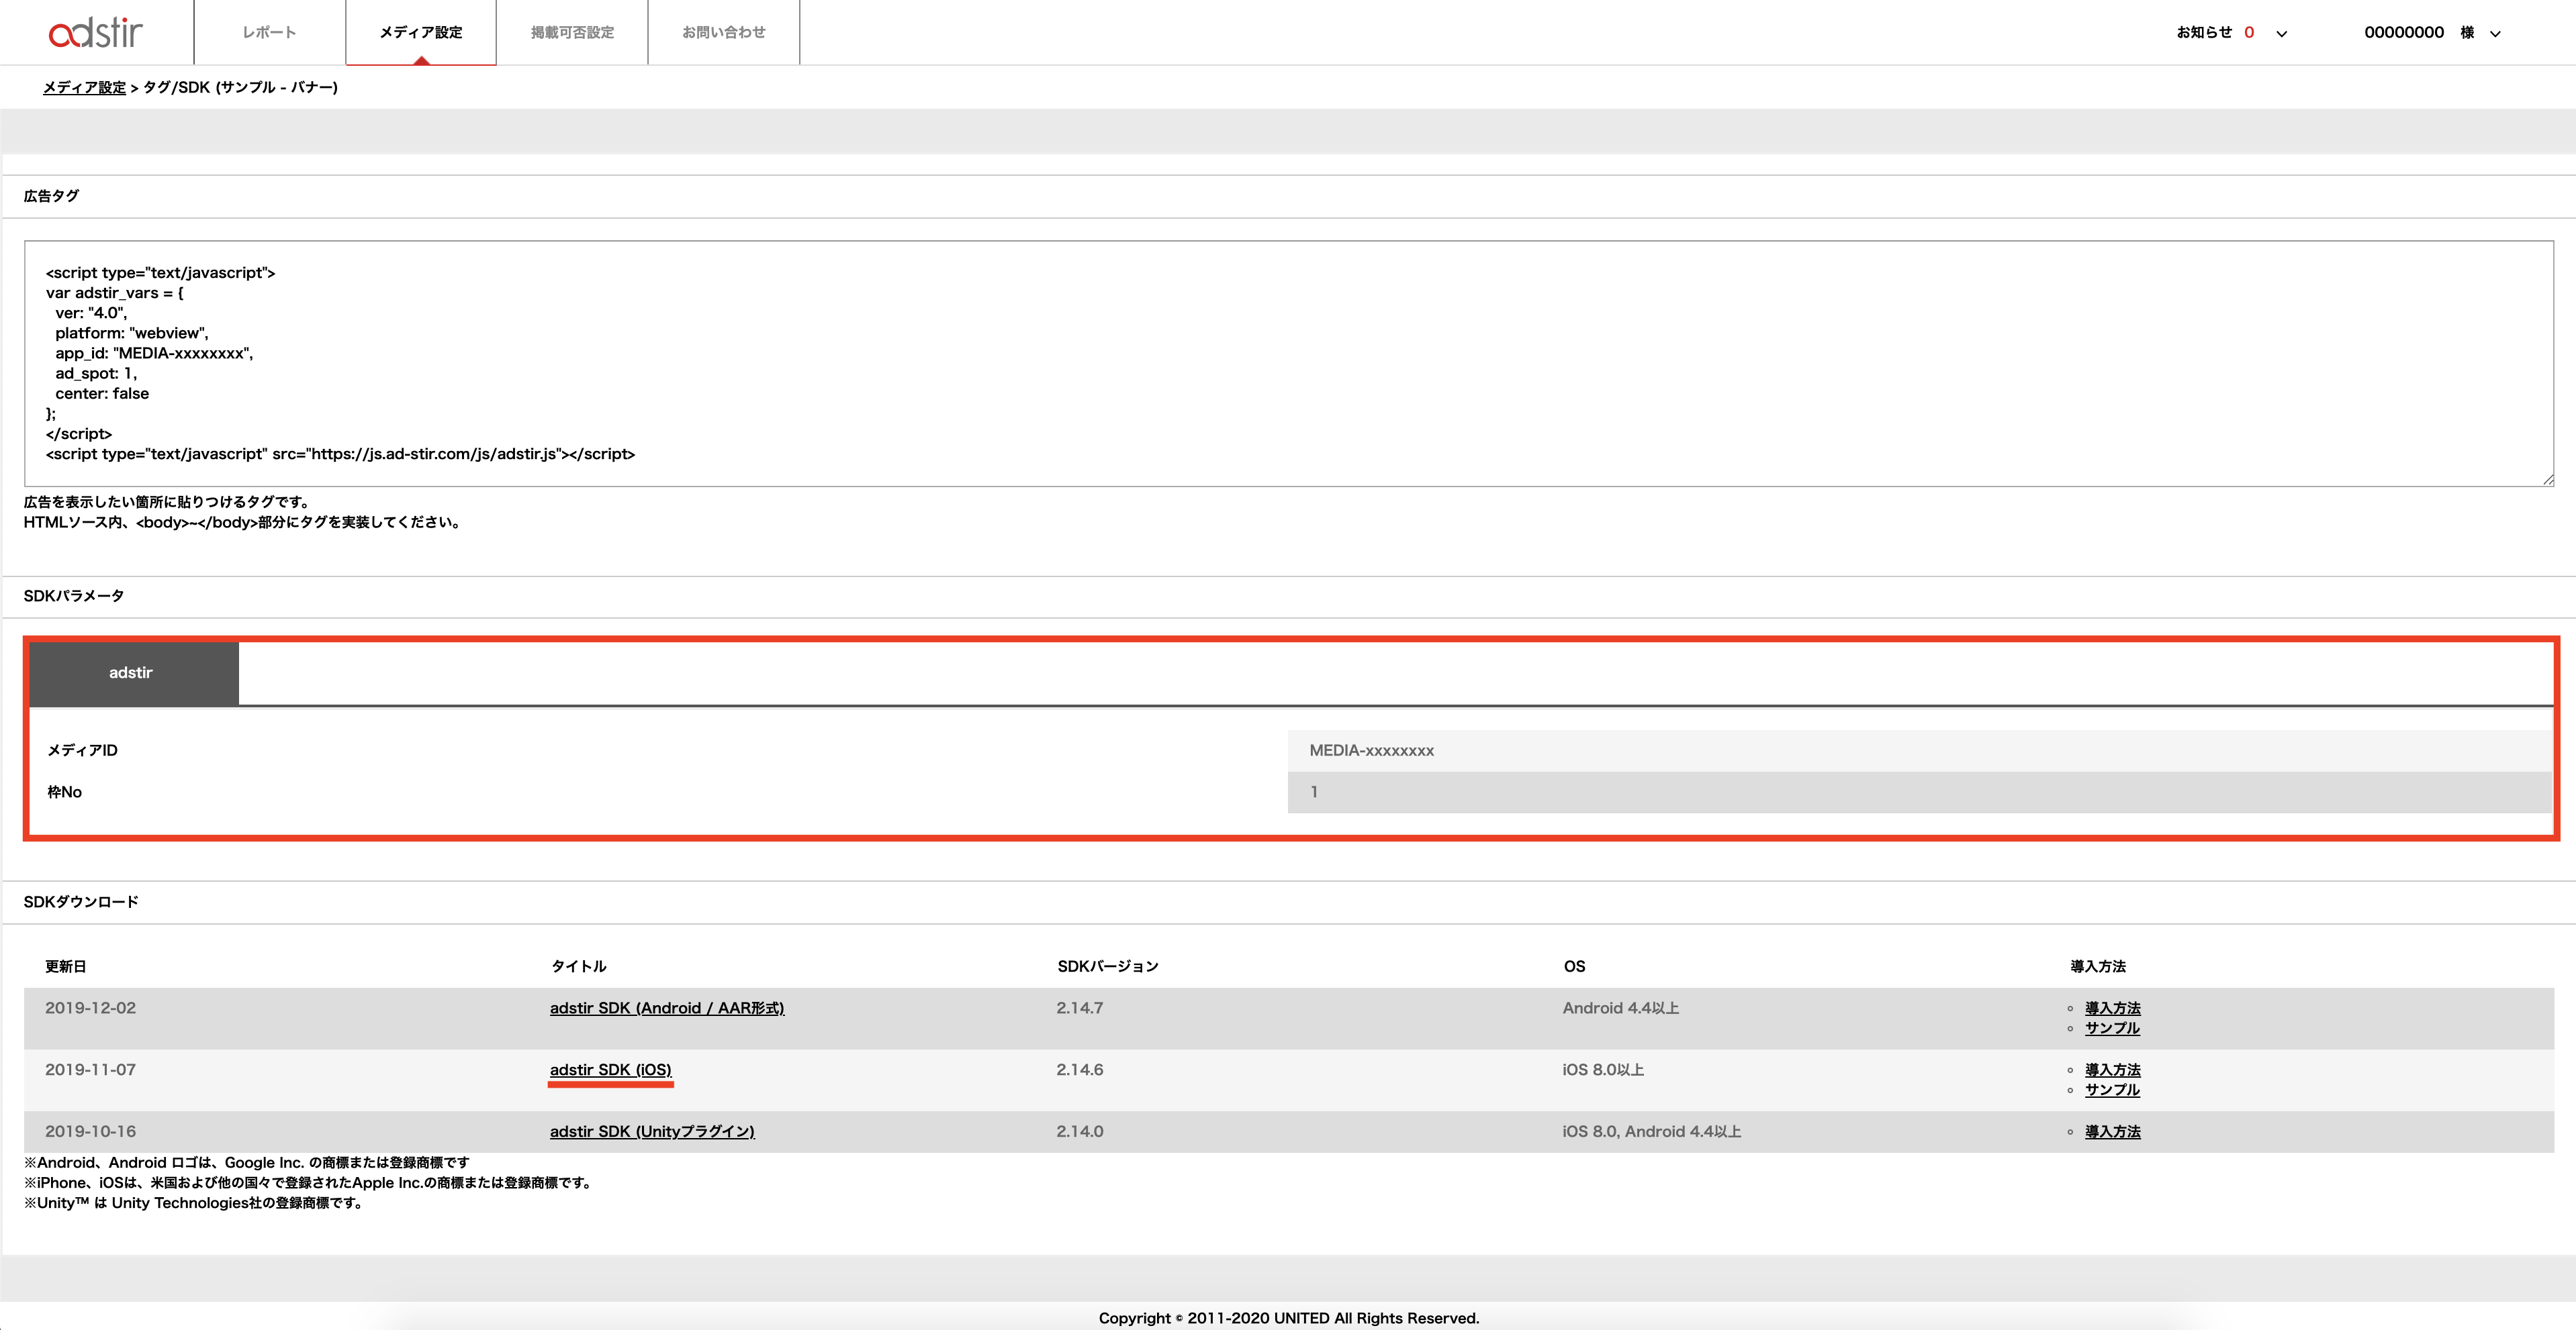Screen dimensions: 2576x1330
Task: Click SDK version 2.14.6
Action: pyautogui.click(x=1079, y=1070)
